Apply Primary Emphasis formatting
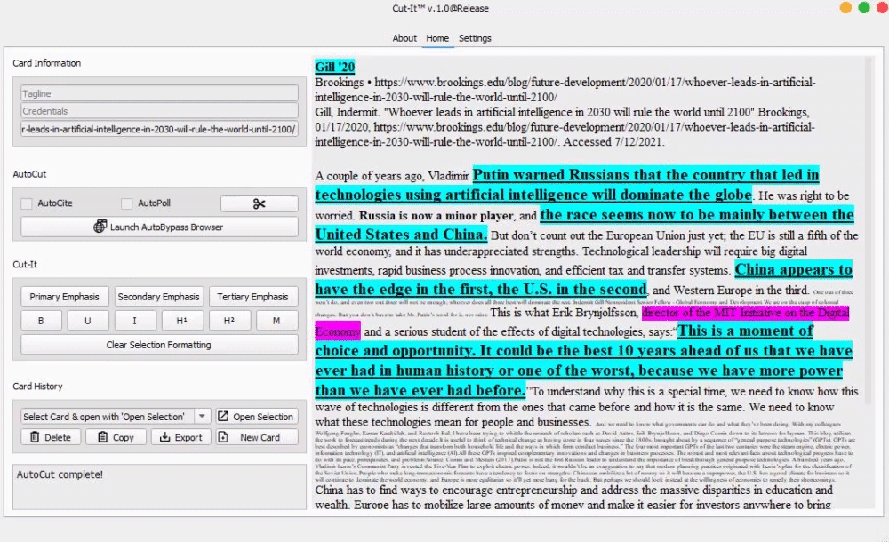889x542 pixels. [64, 297]
